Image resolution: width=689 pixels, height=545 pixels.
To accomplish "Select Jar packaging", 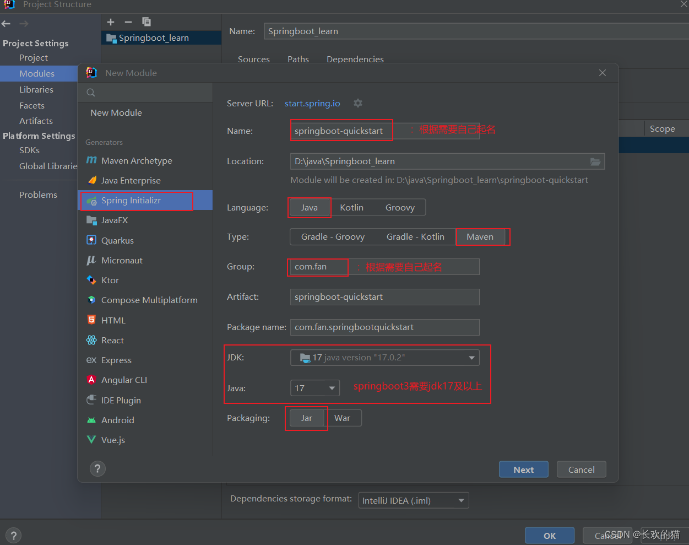I will click(x=307, y=418).
